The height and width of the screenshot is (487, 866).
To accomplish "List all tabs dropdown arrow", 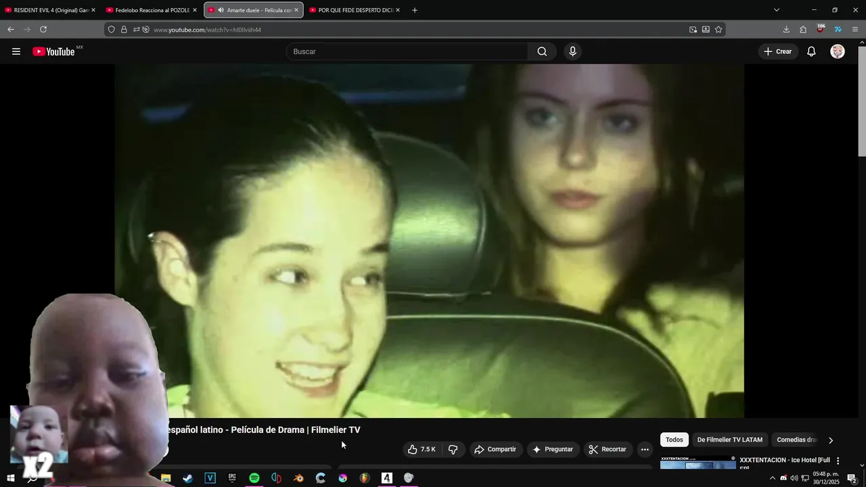I will pyautogui.click(x=777, y=10).
